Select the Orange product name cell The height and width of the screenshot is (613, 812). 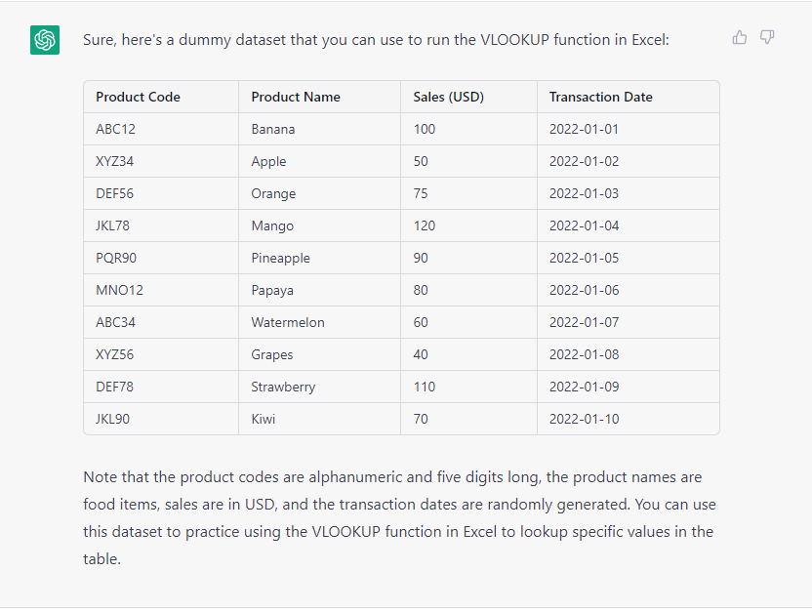pos(273,193)
